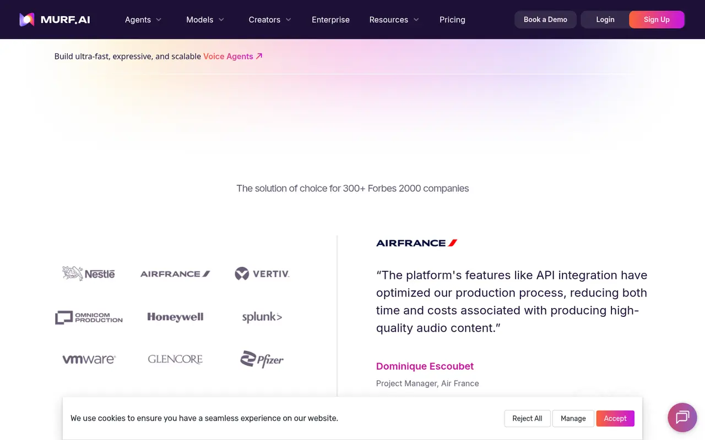This screenshot has height=440, width=705.
Task: Click the Nestle logo
Action: (89, 273)
